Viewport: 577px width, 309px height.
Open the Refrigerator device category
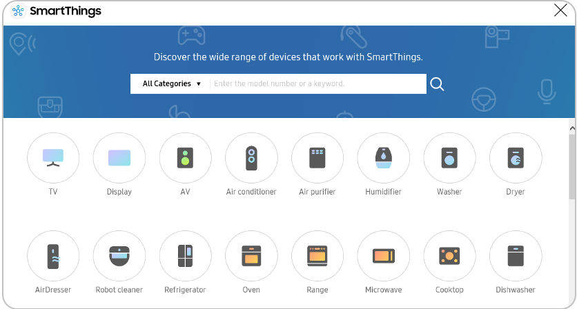185,257
